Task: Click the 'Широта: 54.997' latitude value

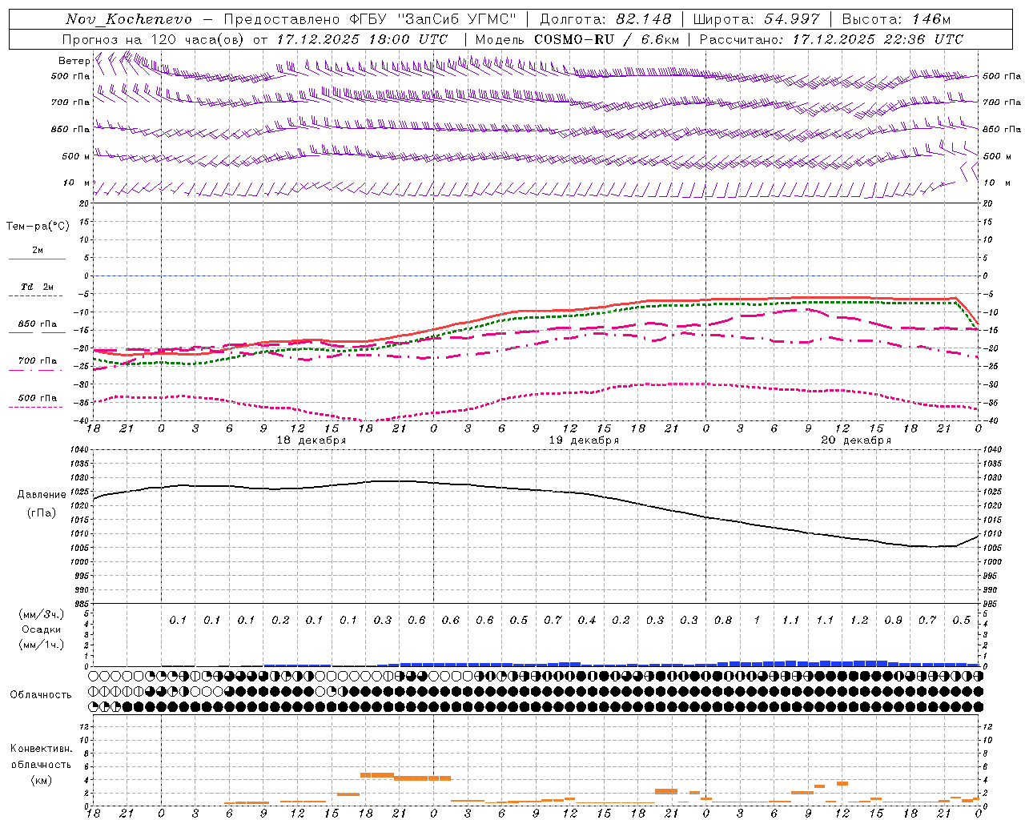Action: point(756,19)
